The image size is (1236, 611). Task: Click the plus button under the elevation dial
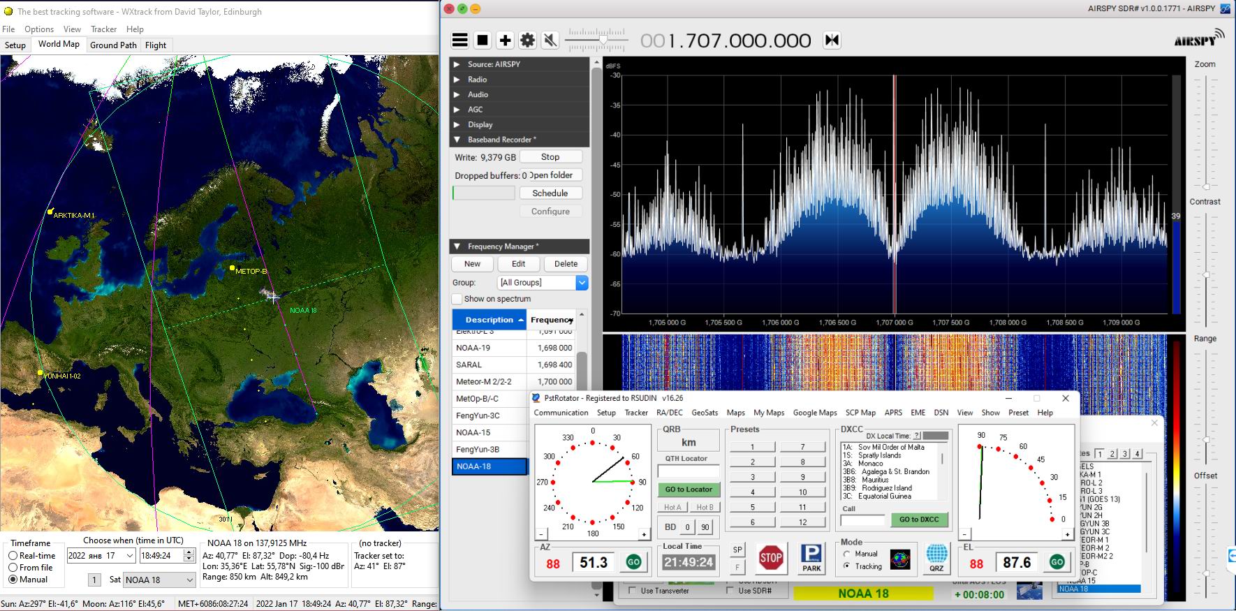pyautogui.click(x=1067, y=535)
